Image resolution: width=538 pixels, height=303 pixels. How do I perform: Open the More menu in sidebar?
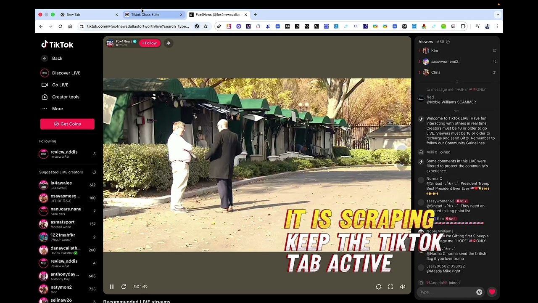(52, 109)
